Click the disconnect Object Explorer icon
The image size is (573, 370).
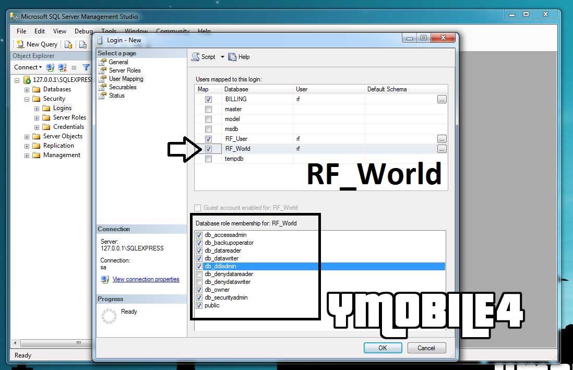click(63, 67)
